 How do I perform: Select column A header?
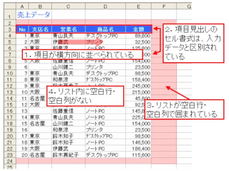(x=22, y=6)
